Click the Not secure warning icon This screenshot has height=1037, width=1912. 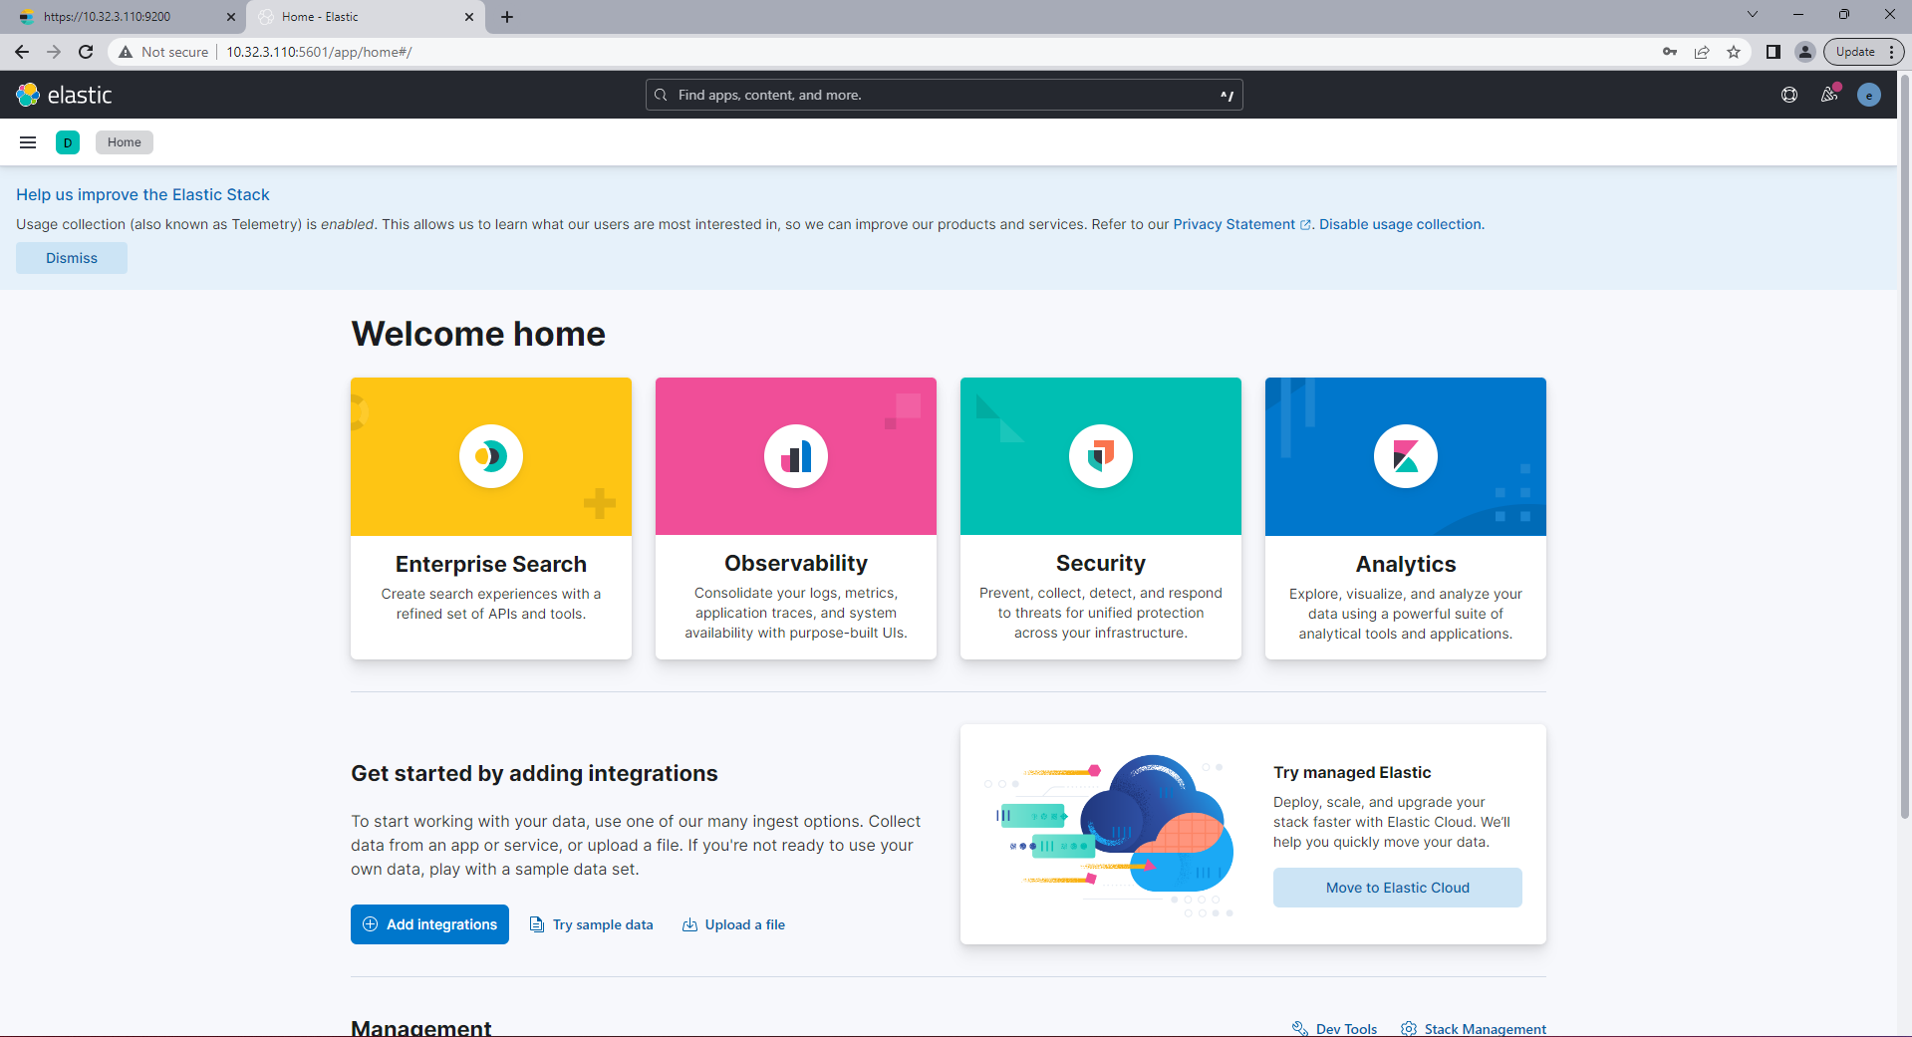[126, 52]
